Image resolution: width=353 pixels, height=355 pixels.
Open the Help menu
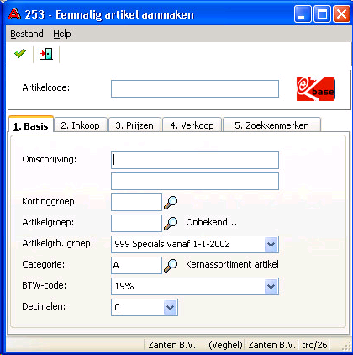(x=62, y=34)
